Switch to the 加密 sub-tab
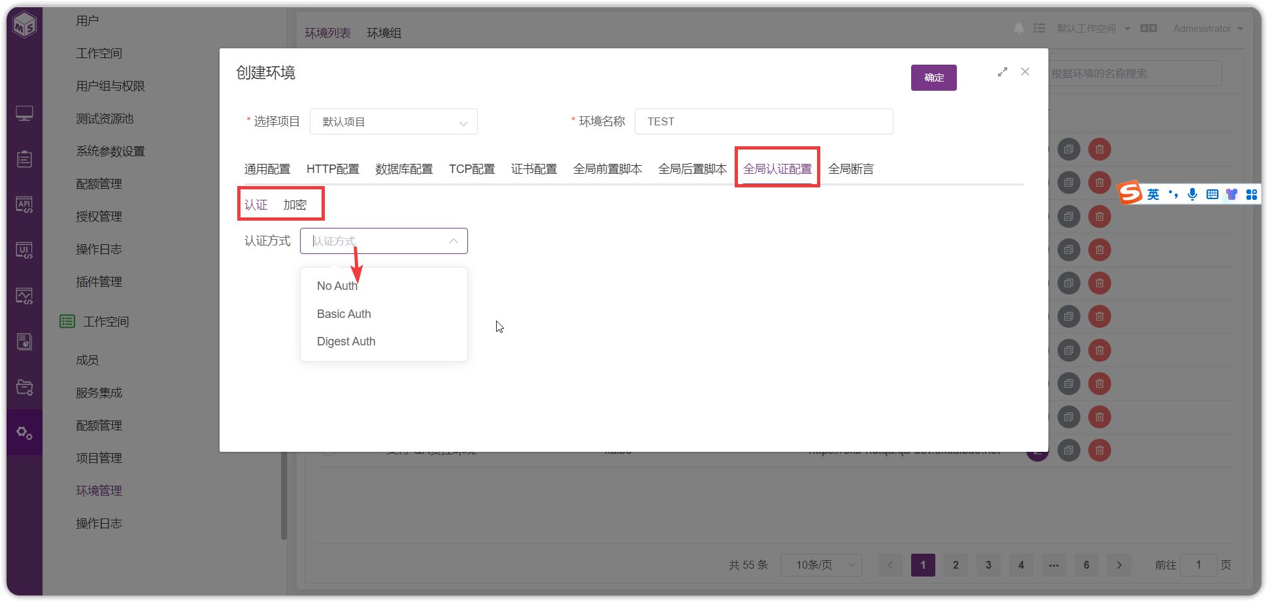This screenshot has height=602, width=1268. [295, 205]
